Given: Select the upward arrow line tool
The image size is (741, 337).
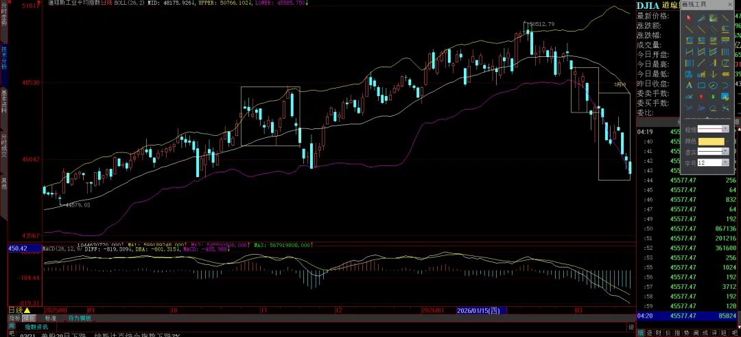Looking at the screenshot, I should click(701, 63).
